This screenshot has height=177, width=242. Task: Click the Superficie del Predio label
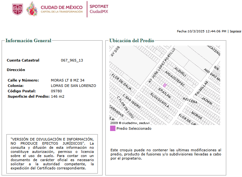coord(29,96)
